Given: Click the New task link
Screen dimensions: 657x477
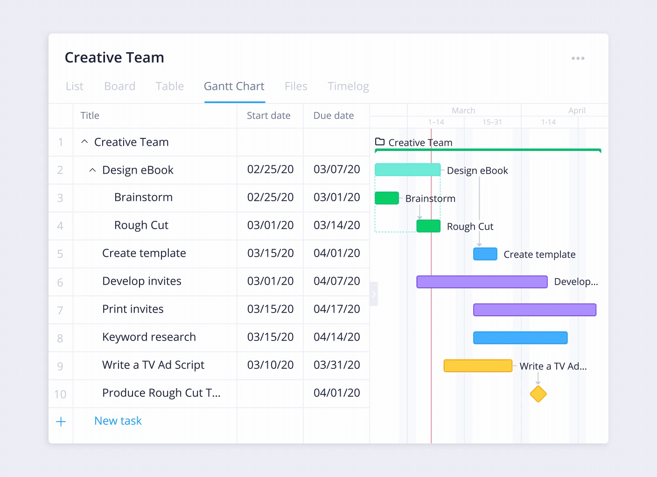Looking at the screenshot, I should (x=118, y=421).
